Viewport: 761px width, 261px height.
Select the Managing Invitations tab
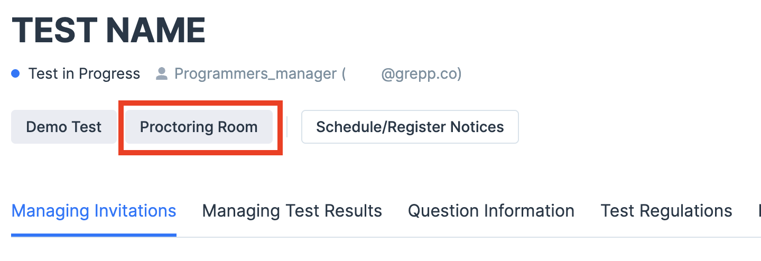coord(94,211)
